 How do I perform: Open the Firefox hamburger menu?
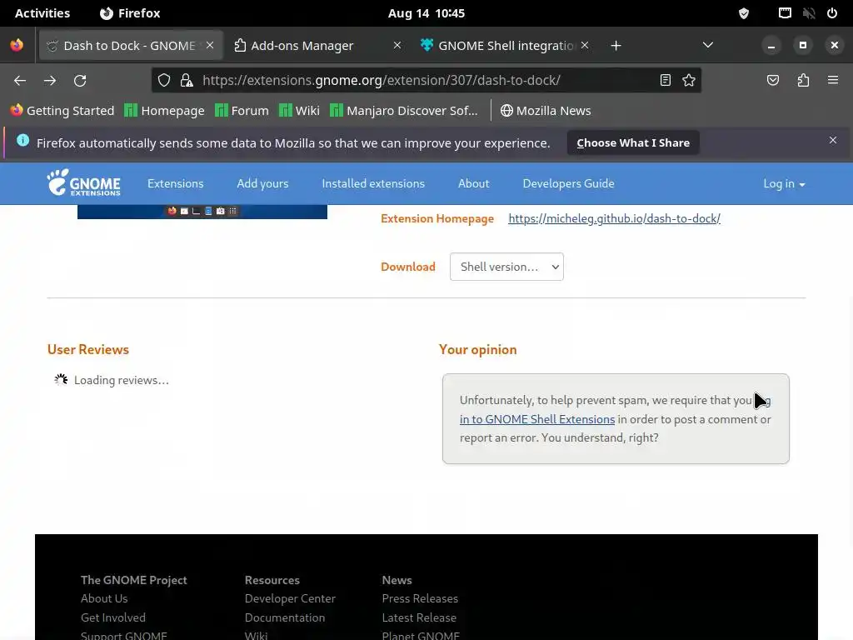833,81
